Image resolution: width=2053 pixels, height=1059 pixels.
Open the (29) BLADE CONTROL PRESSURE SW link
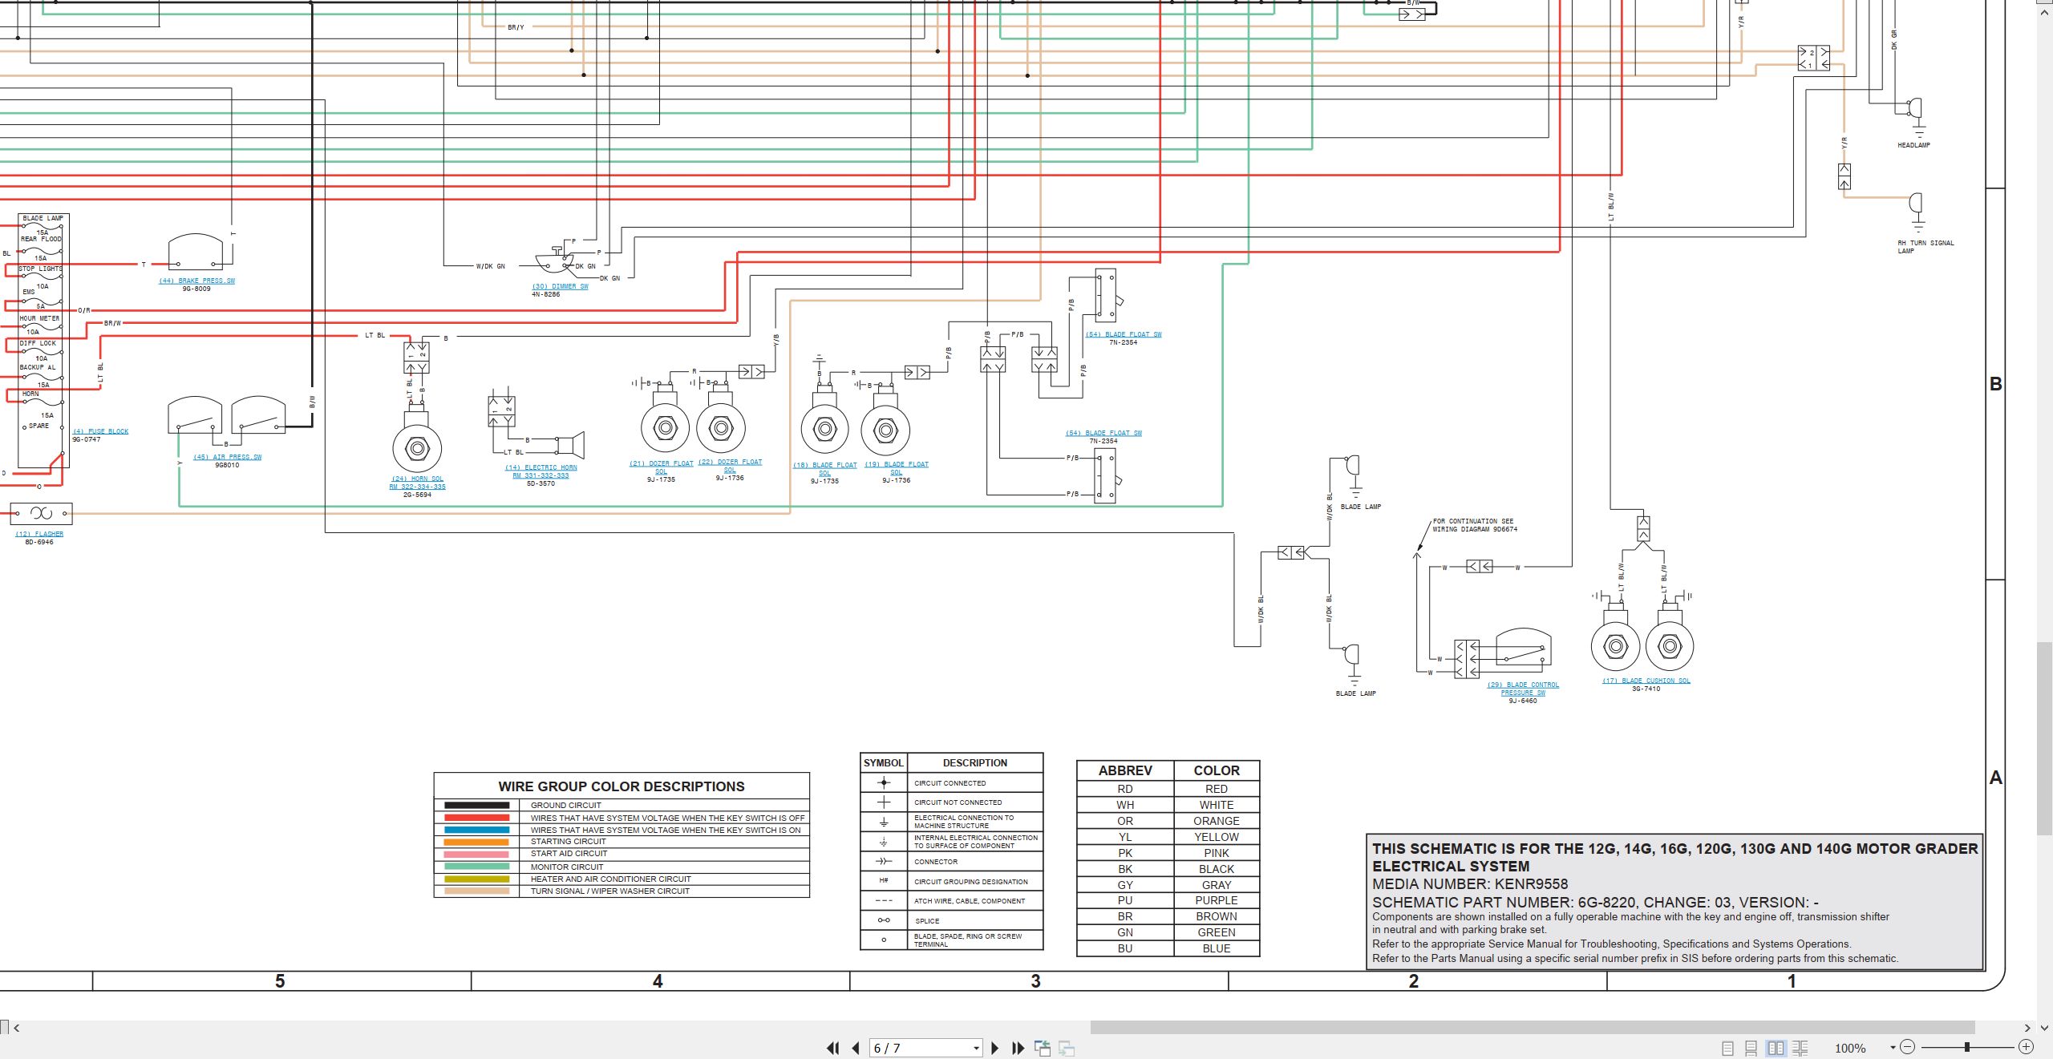1523,689
